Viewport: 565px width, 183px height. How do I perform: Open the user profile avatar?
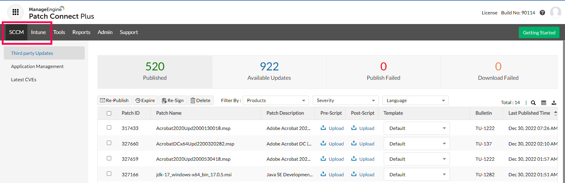click(556, 12)
